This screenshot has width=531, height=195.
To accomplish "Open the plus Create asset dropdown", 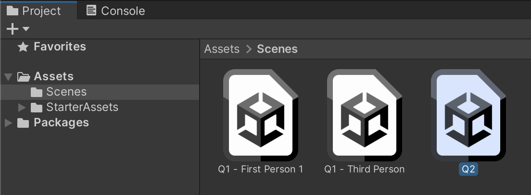I will pyautogui.click(x=17, y=29).
